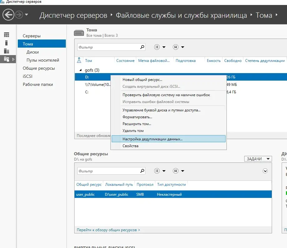The height and width of the screenshot is (248, 287).
Task: Select Форматировать... in the context menu
Action: 137,117
